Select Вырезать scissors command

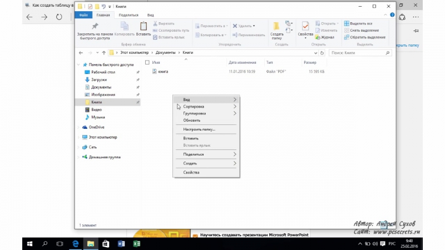click(x=164, y=23)
